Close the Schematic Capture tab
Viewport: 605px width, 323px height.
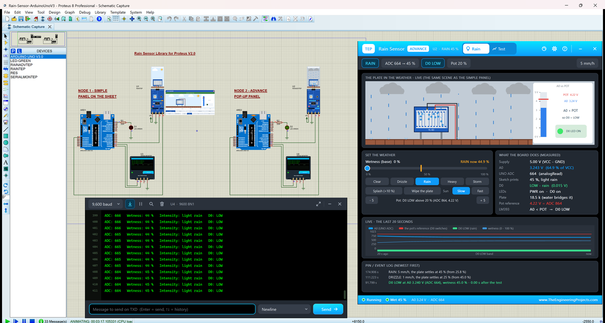[x=50, y=27]
